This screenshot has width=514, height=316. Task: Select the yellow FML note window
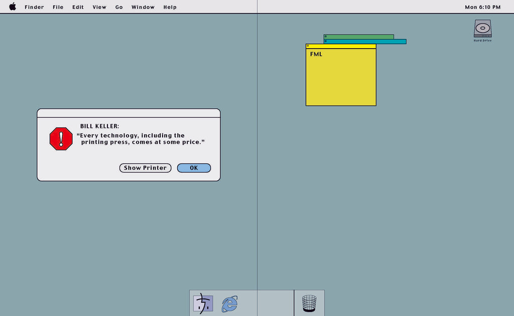point(341,78)
